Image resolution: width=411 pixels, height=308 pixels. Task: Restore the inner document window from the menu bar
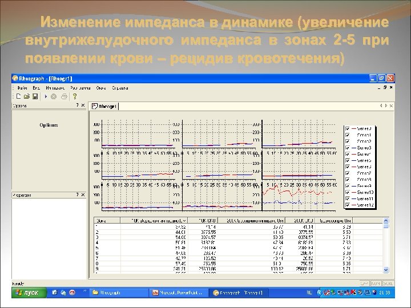[x=385, y=87]
